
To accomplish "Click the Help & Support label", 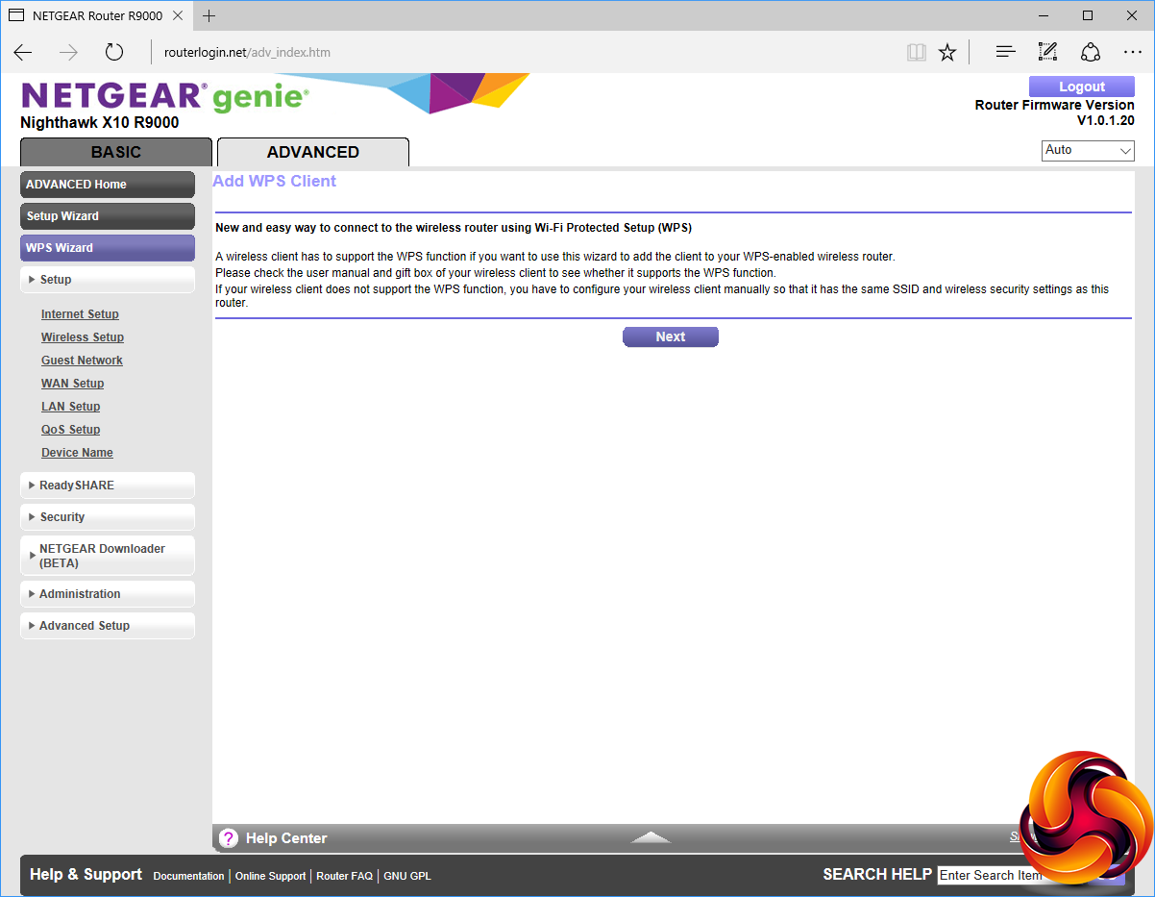I will tap(86, 874).
